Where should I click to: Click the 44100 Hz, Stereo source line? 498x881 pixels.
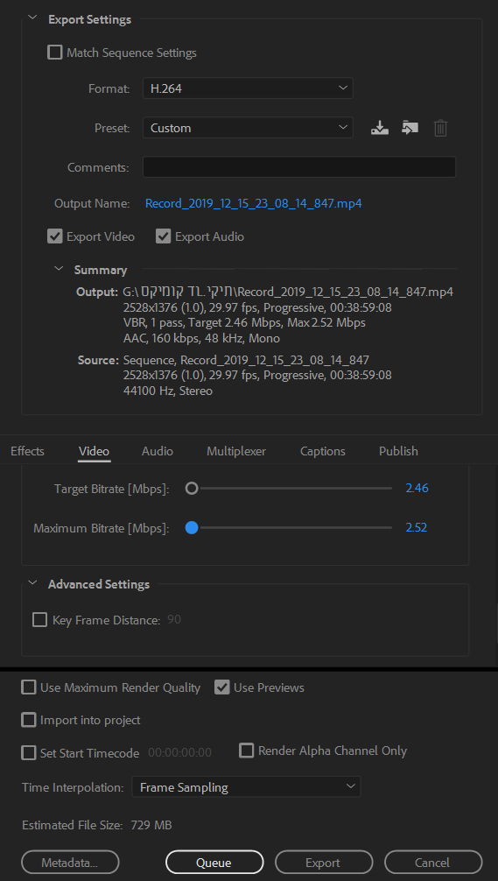pos(168,391)
